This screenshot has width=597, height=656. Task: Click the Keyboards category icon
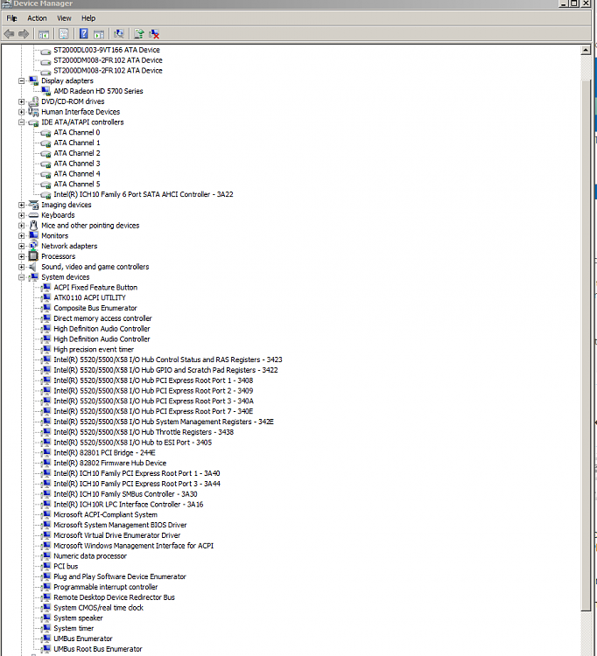33,215
